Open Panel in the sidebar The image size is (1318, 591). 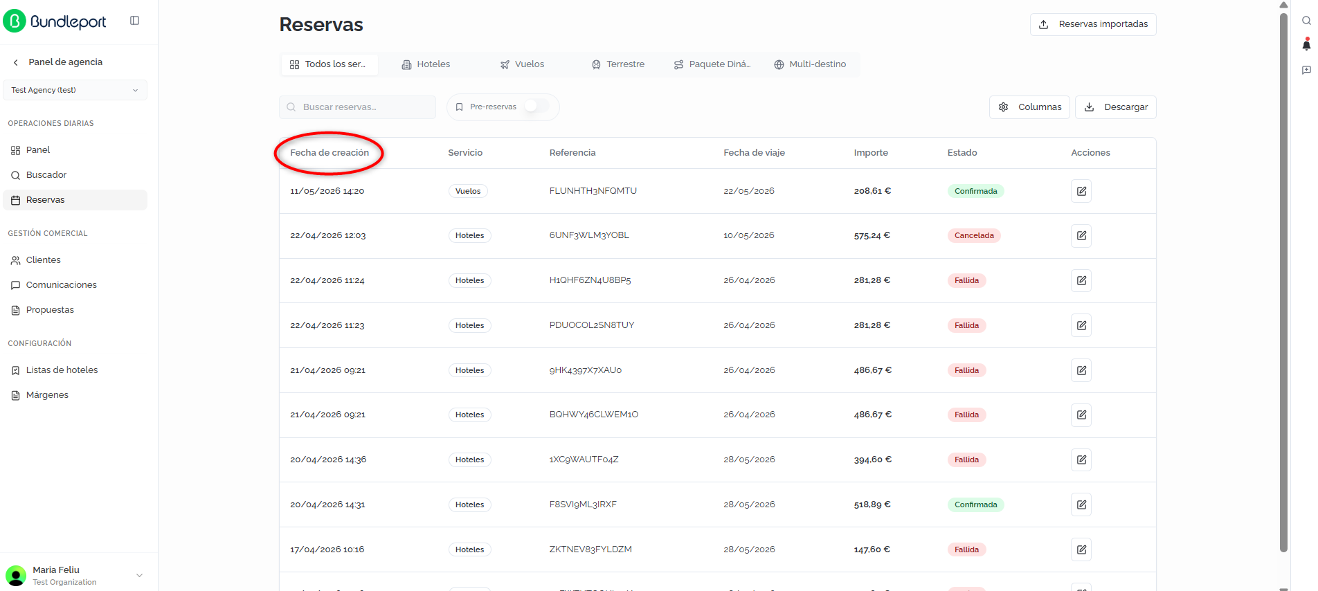(75, 150)
